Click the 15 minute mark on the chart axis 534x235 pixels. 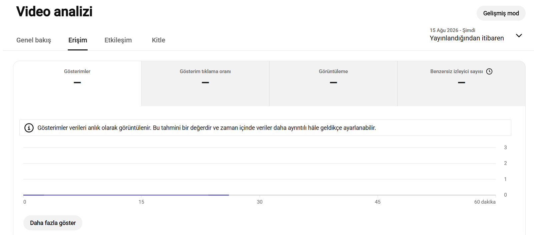click(141, 202)
